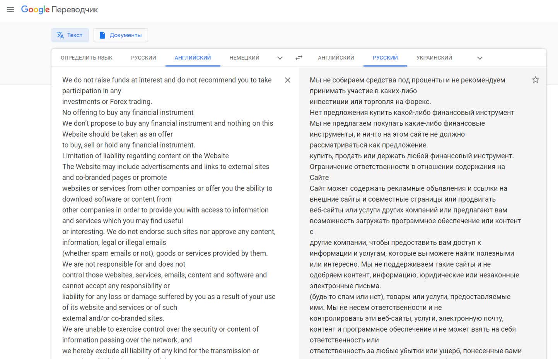Click the Документы file icon
This screenshot has width=558, height=359.
102,35
